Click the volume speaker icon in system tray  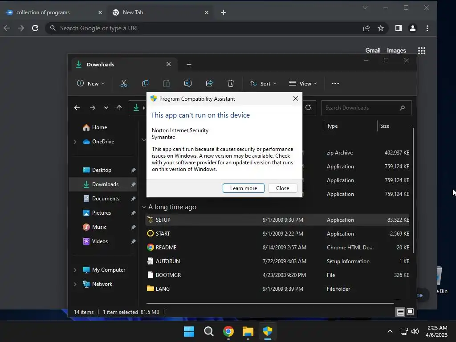click(415, 331)
